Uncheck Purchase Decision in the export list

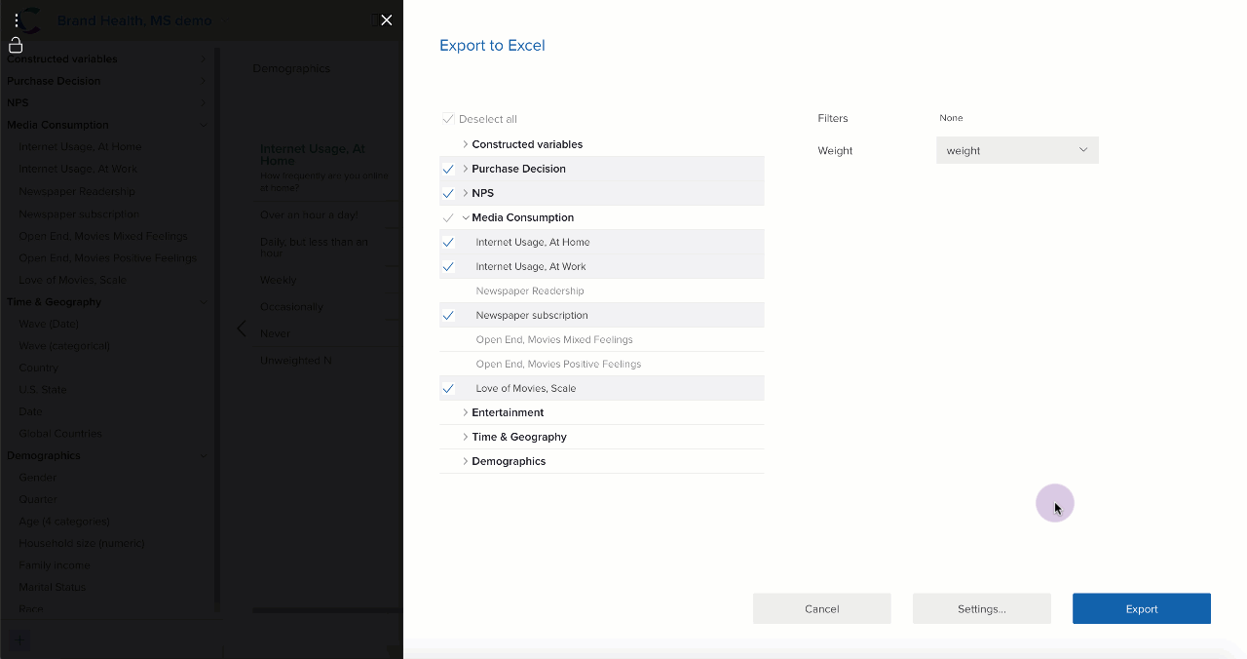[448, 169]
